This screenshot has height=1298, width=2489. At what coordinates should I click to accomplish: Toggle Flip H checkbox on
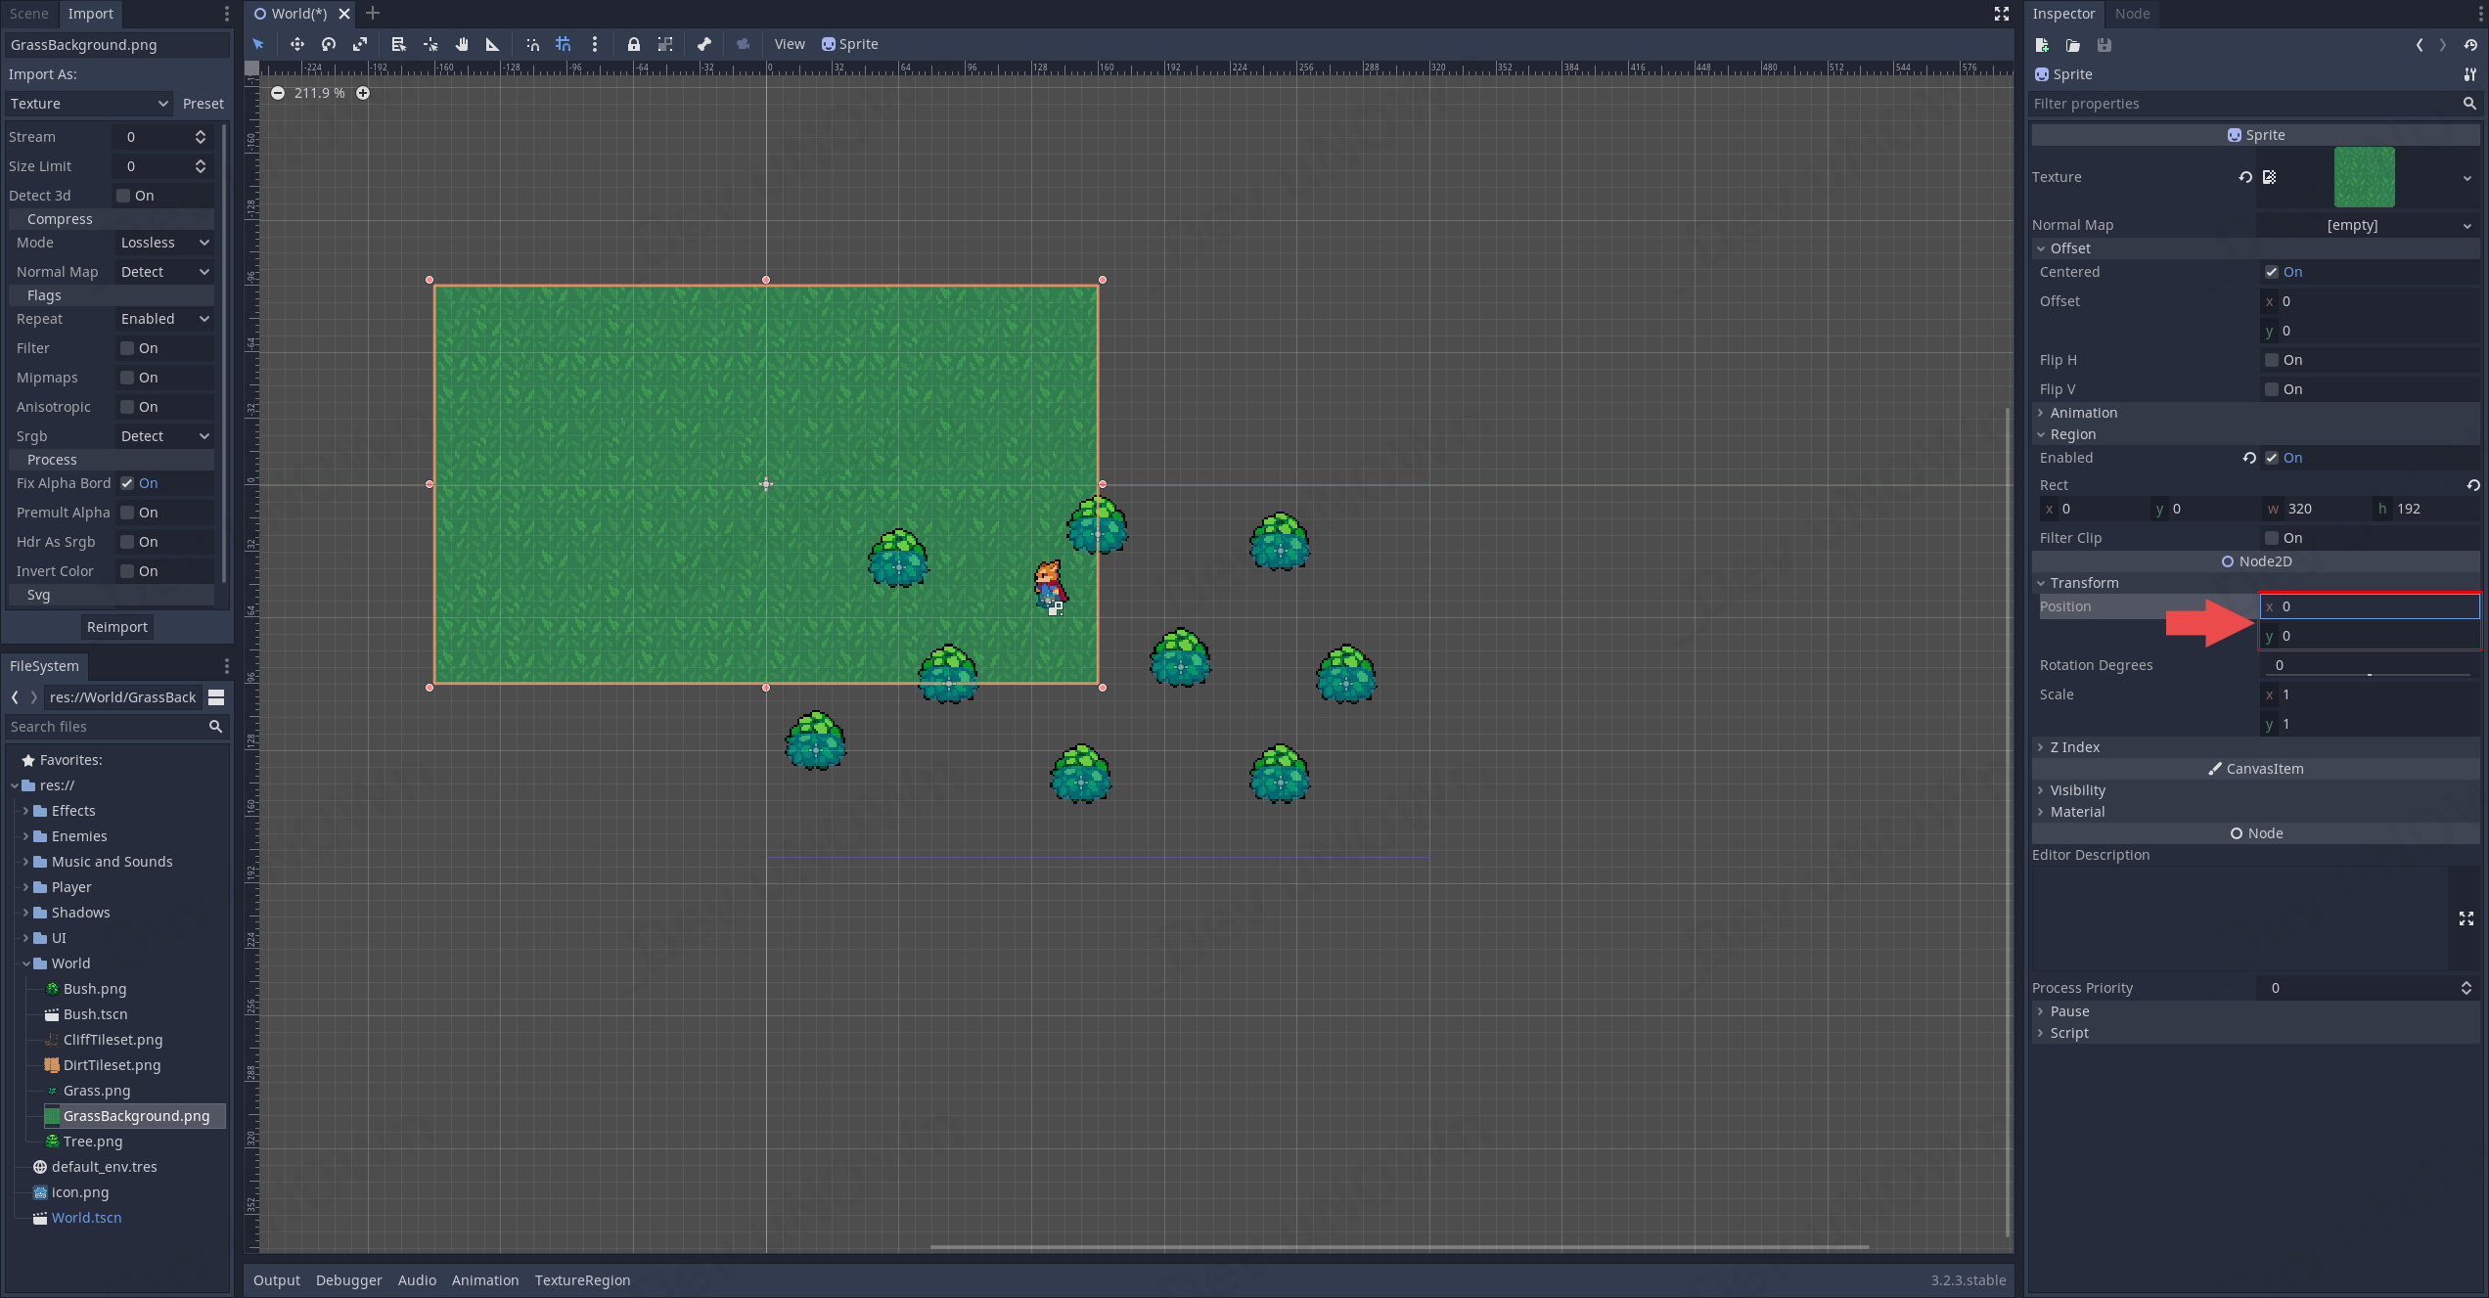click(x=2272, y=360)
